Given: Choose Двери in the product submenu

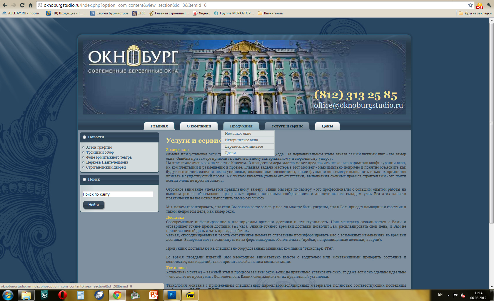Looking at the screenshot, I should (x=248, y=153).
